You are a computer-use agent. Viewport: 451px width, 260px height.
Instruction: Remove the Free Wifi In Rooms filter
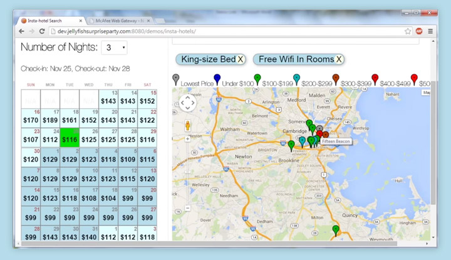[339, 60]
